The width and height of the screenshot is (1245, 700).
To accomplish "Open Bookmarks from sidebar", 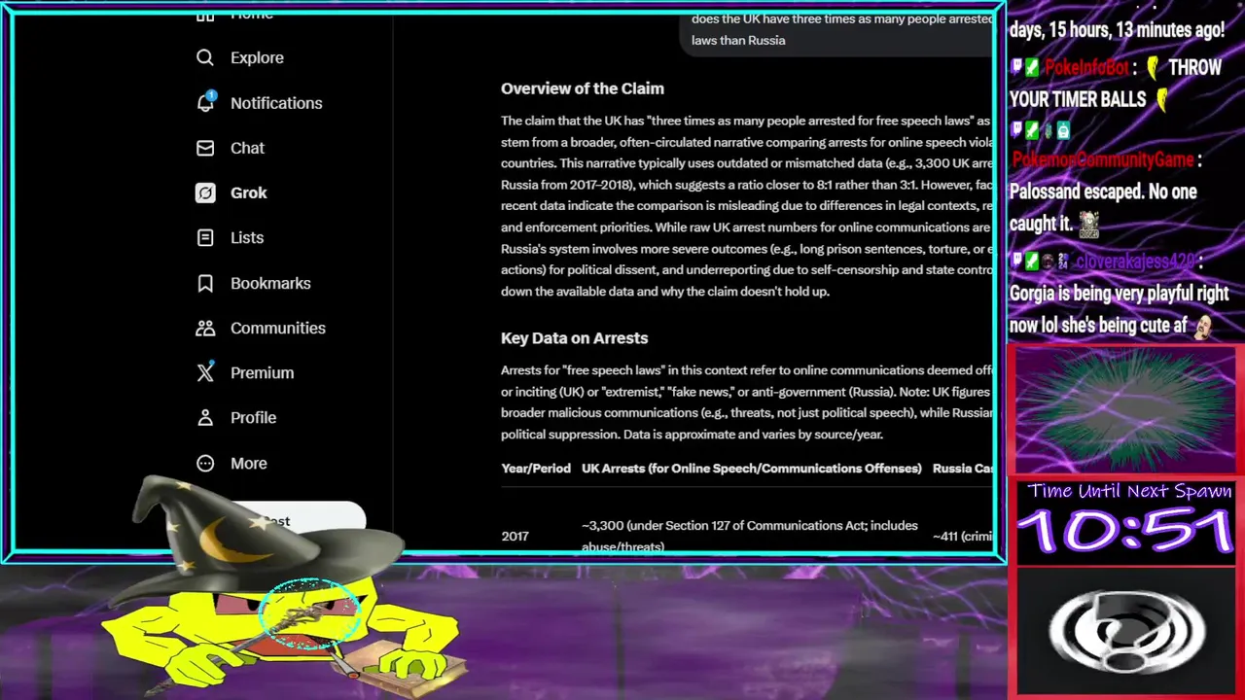I will point(270,283).
